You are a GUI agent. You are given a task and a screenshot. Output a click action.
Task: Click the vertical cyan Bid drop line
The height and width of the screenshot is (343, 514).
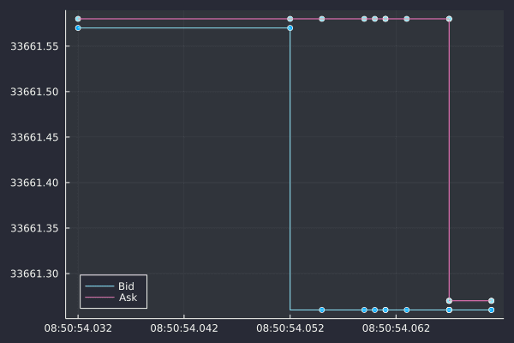(290, 171)
